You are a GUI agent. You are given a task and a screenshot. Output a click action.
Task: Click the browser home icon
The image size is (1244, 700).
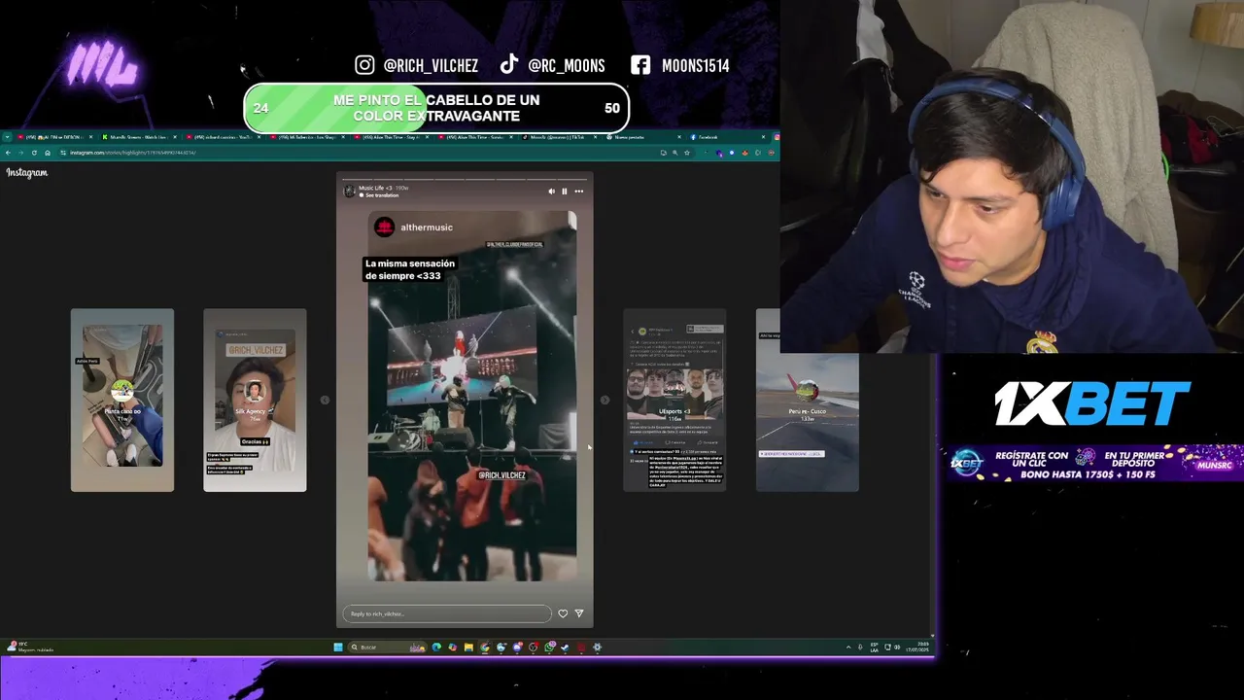tap(47, 153)
